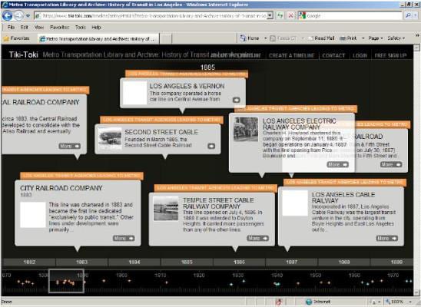Viewport: 421px width, 307px height.
Task: Click the 1887 year marker on timeline
Action: tap(292, 262)
